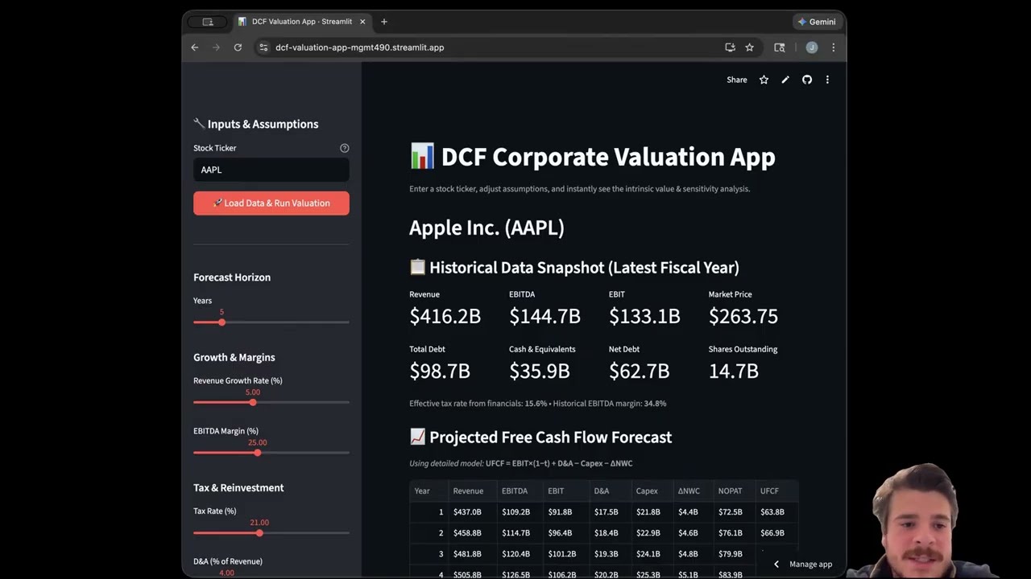Click the Years slider handle
The image size is (1031, 579).
tap(222, 322)
